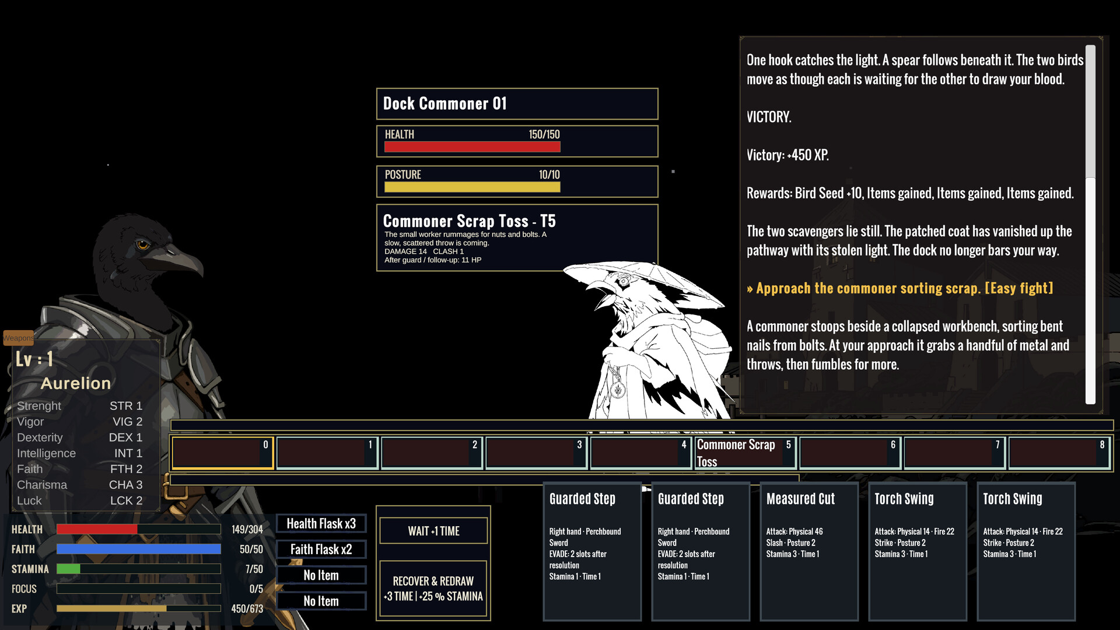The height and width of the screenshot is (630, 1120).
Task: Click the player EXP bar
Action: [x=138, y=608]
